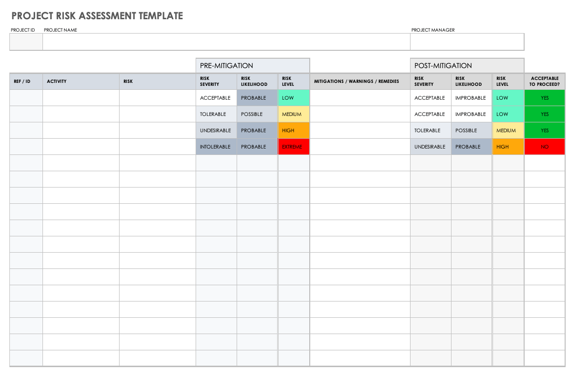Click an empty RISK cell in the first row

click(x=157, y=98)
